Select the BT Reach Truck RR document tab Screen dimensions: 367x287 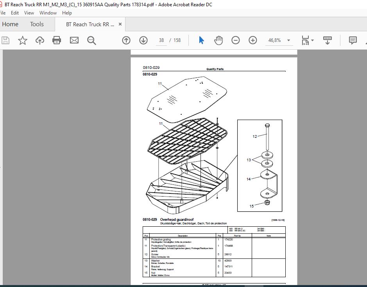90,24
